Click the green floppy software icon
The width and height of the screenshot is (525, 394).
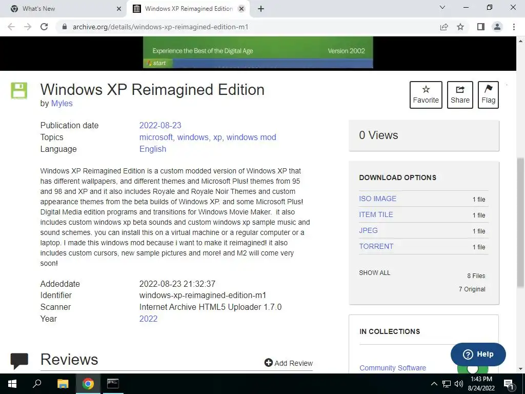click(19, 90)
